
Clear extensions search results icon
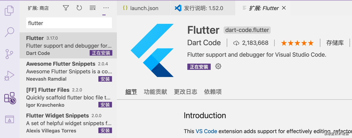pos(93,8)
